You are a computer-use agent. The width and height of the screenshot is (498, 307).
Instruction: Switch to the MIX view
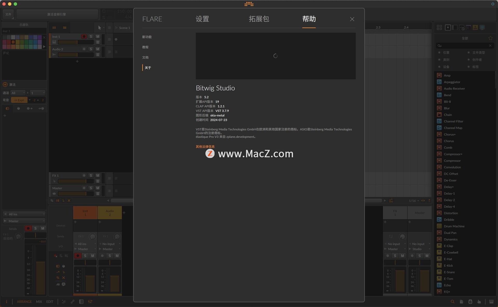point(39,302)
